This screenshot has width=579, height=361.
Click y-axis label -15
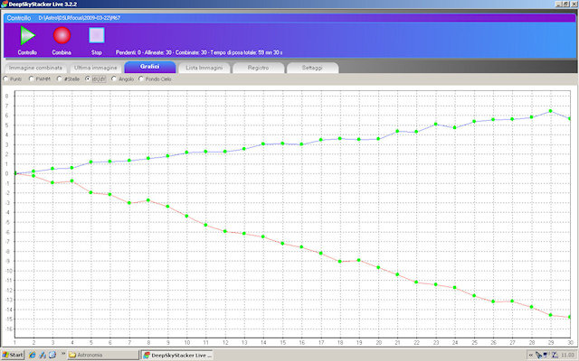tap(8, 319)
